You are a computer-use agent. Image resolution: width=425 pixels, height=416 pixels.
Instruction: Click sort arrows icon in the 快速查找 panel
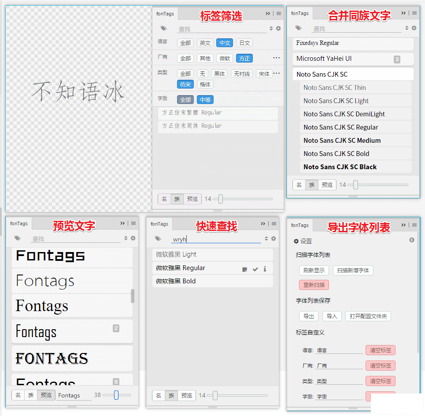pyautogui.click(x=266, y=239)
